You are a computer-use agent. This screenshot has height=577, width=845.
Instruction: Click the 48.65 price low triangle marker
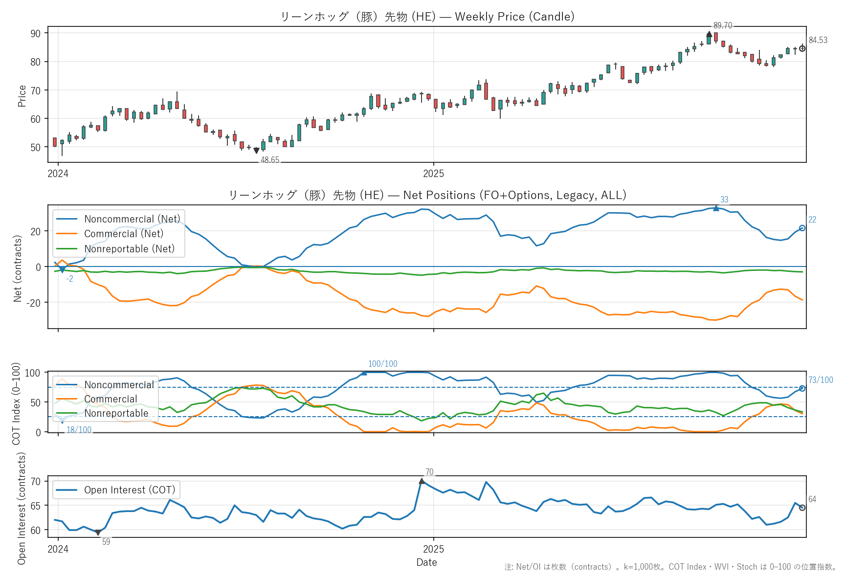point(256,151)
